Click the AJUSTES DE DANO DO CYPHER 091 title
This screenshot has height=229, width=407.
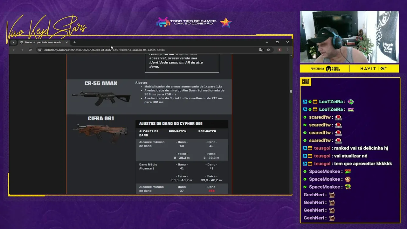pyautogui.click(x=171, y=124)
